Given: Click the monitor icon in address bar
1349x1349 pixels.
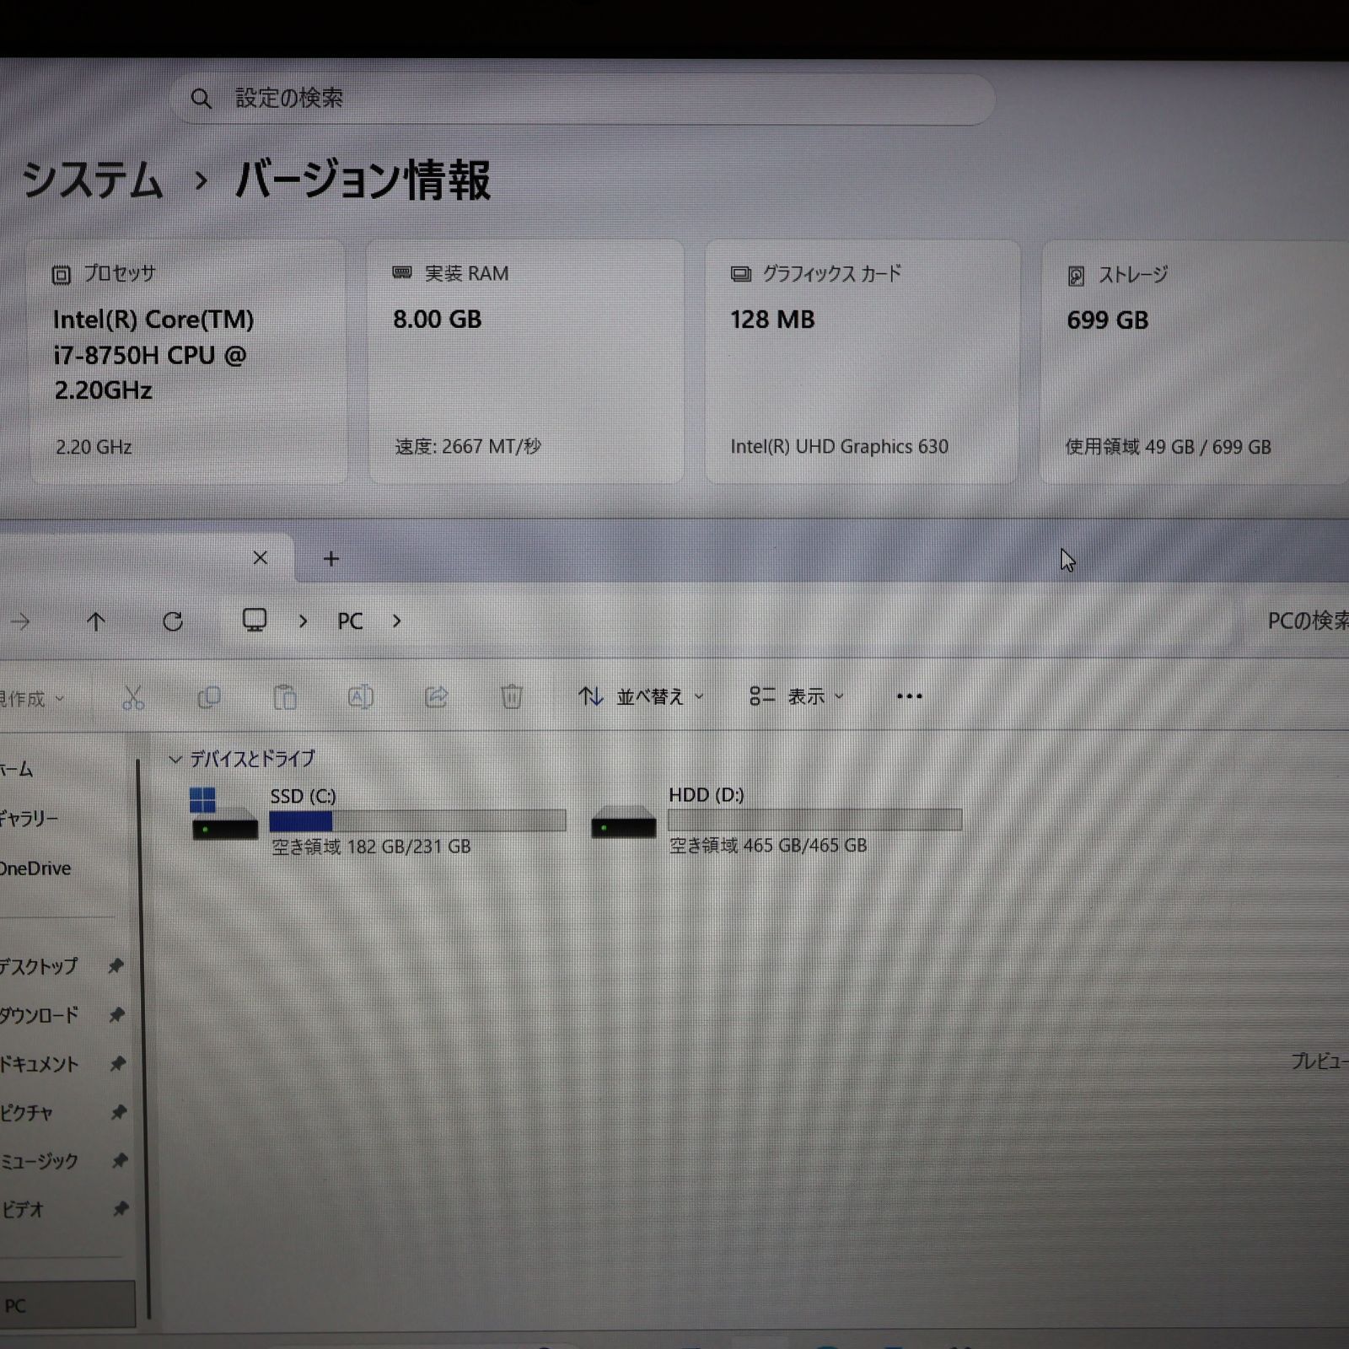Looking at the screenshot, I should pyautogui.click(x=255, y=621).
